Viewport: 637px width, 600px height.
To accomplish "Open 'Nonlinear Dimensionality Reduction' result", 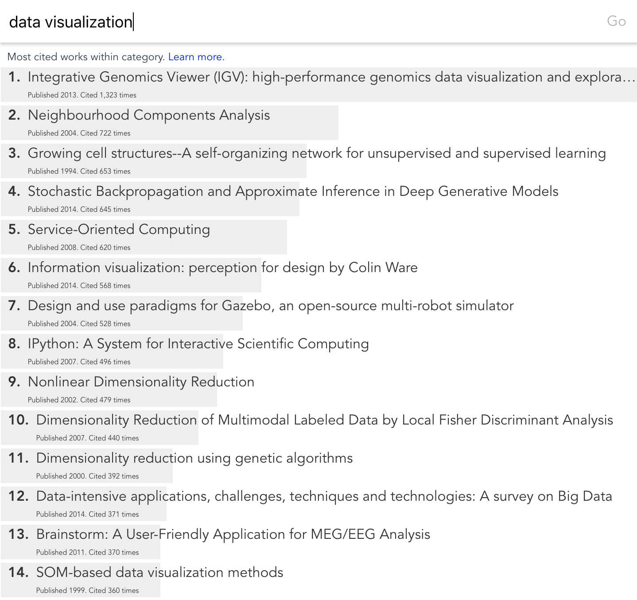I will [141, 382].
